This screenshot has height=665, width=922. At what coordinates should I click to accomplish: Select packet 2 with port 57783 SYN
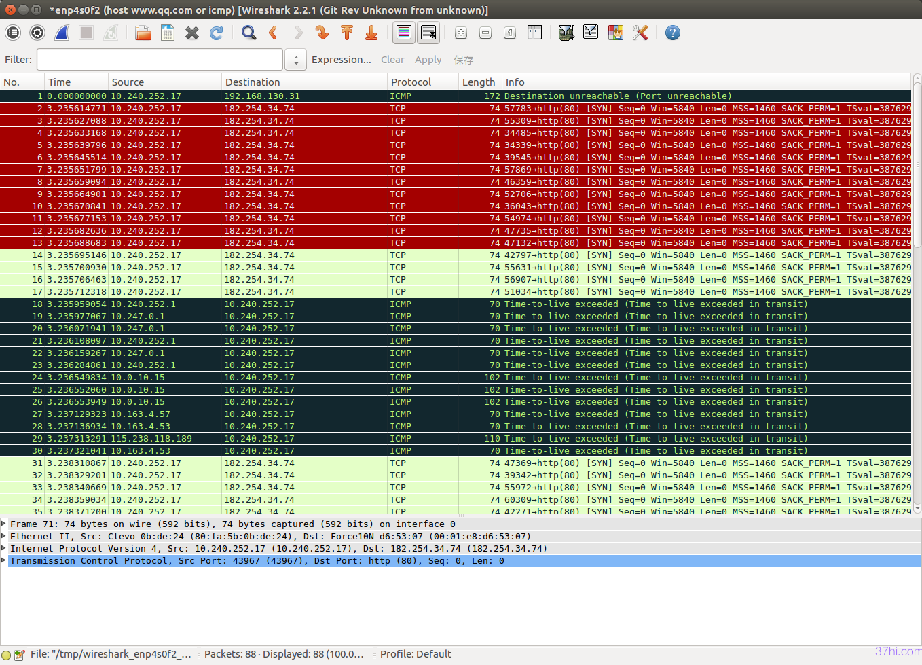point(456,109)
